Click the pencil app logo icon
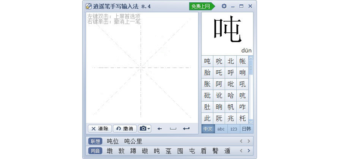This screenshot has height=159, width=337. 88,6
